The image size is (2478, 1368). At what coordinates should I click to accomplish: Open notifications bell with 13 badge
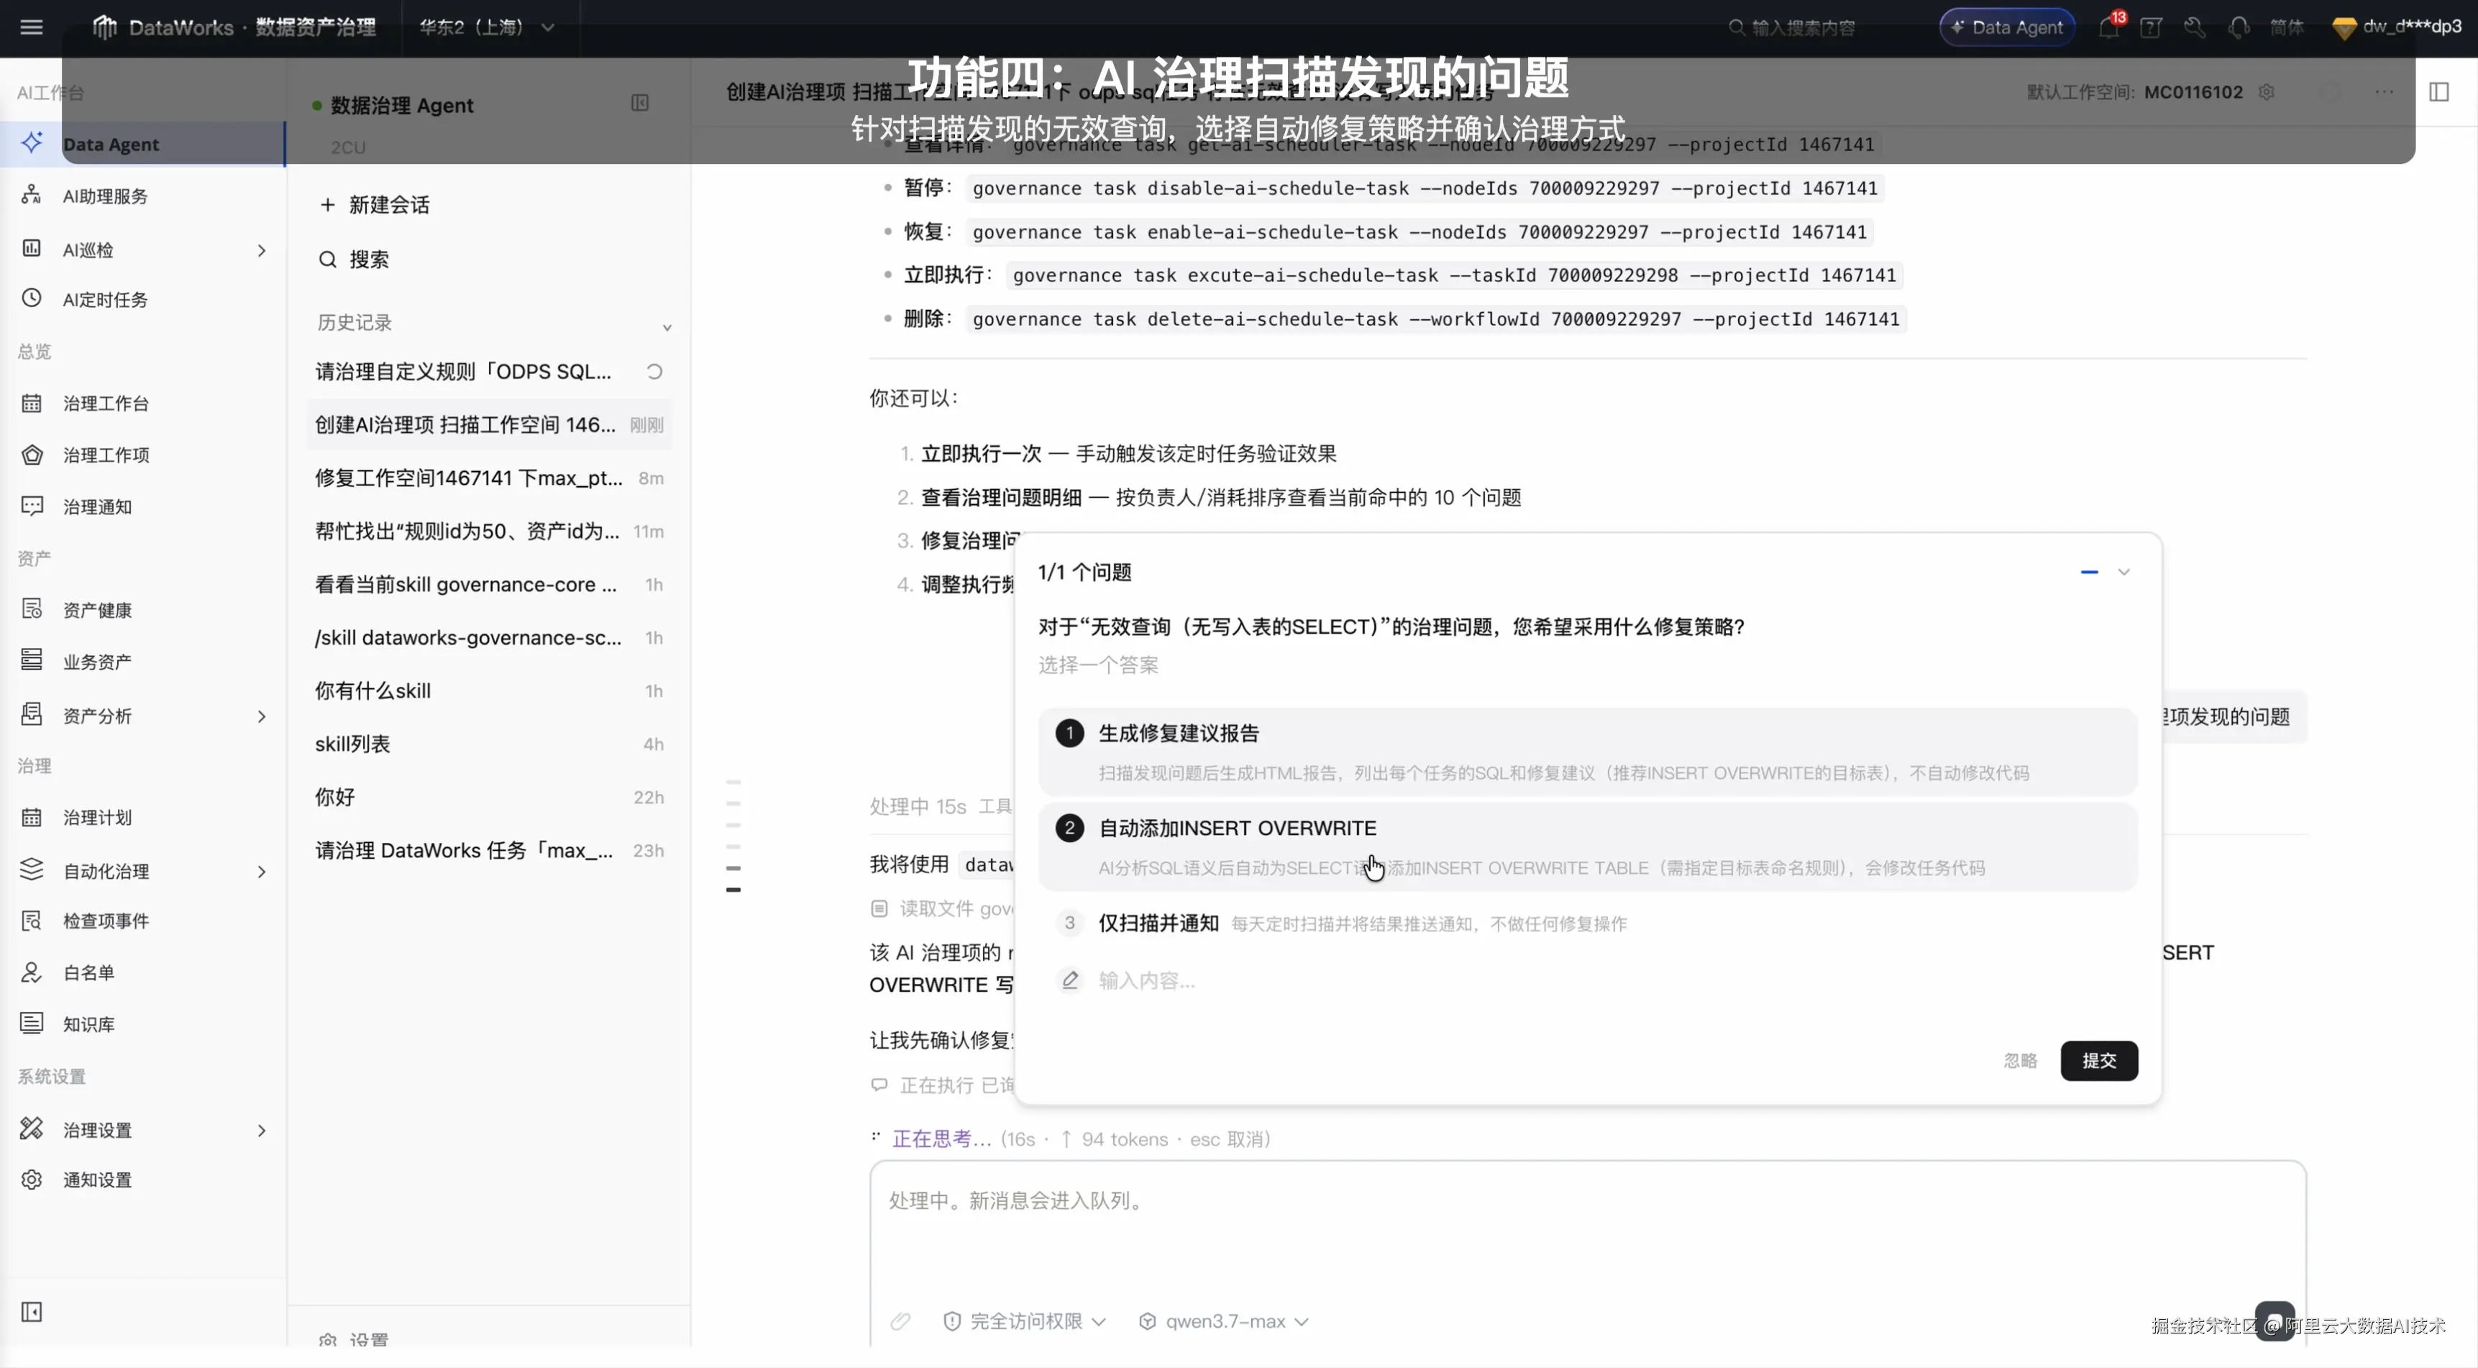tap(2110, 27)
